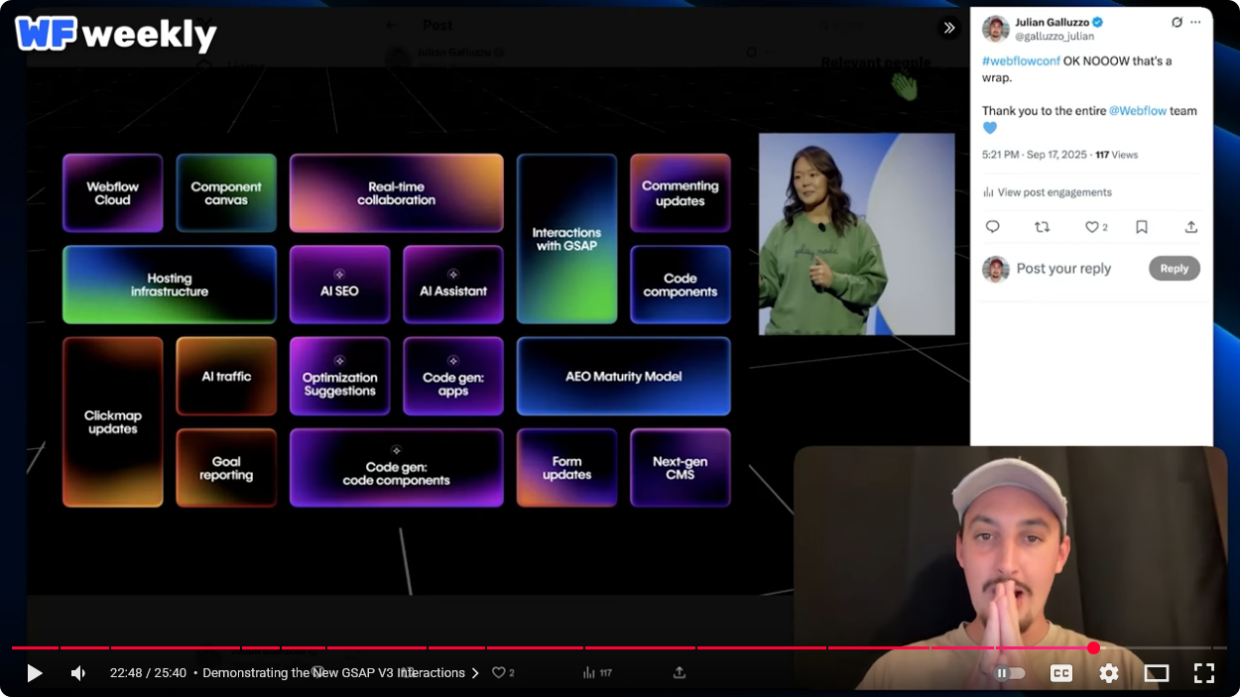The height and width of the screenshot is (697, 1240).
Task: Click the sparkle icon on the AI SEO card
Action: click(339, 274)
